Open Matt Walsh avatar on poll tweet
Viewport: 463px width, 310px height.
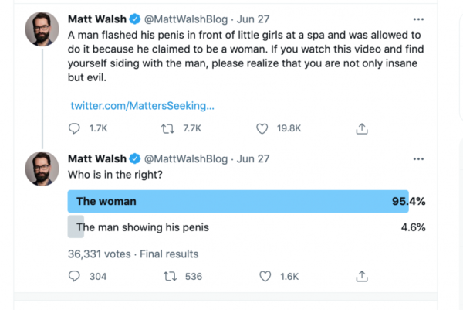42,169
